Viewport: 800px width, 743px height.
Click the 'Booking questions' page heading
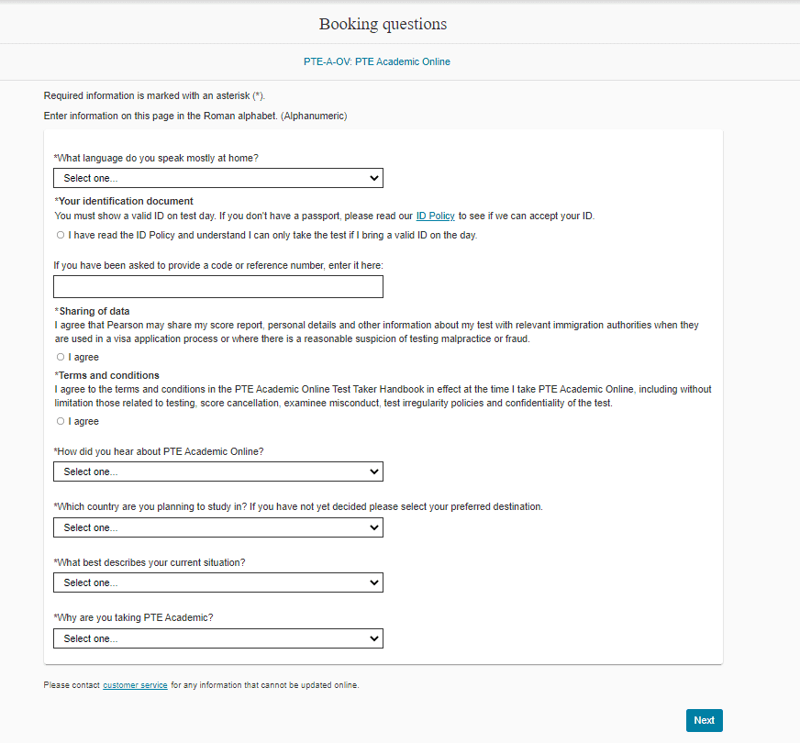pyautogui.click(x=383, y=24)
